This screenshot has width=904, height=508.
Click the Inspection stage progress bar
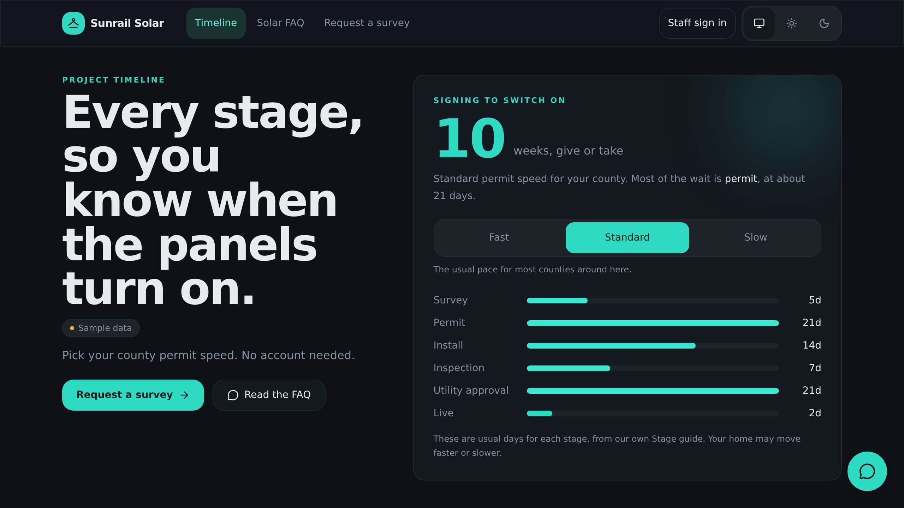point(653,368)
